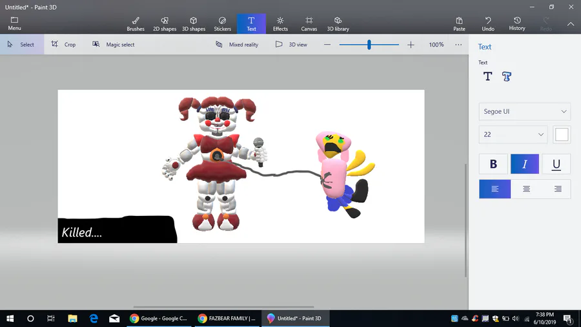Open the network icon in tray
The width and height of the screenshot is (581, 327).
527,319
